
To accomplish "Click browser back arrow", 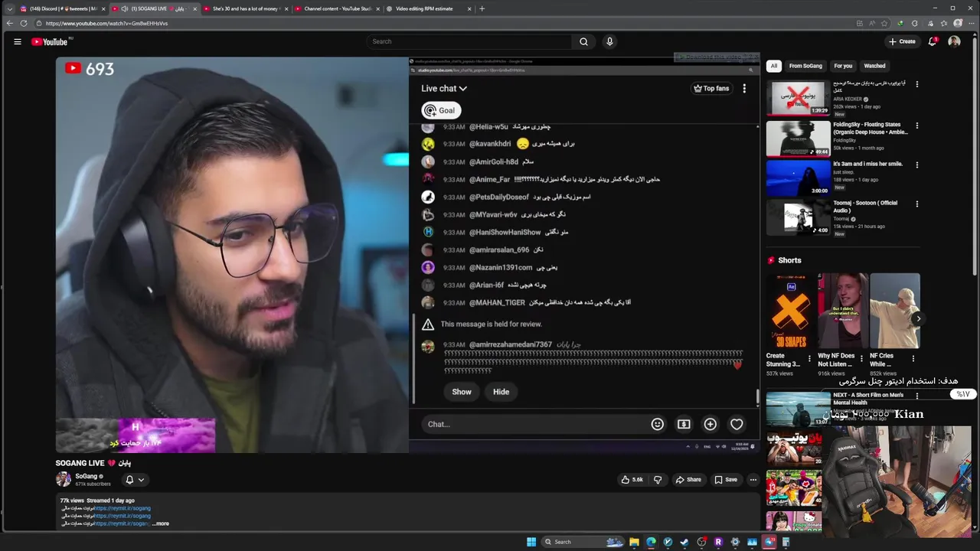I will pos(9,23).
